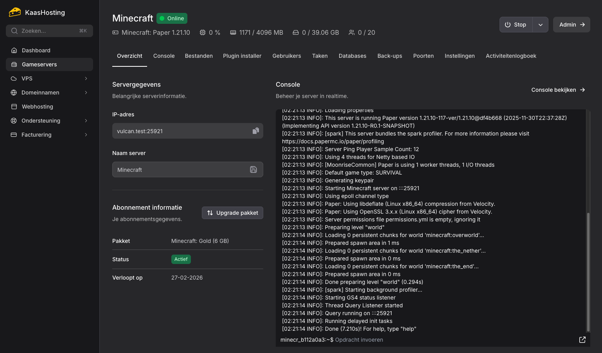Select Gameservers in the sidebar

click(40, 64)
